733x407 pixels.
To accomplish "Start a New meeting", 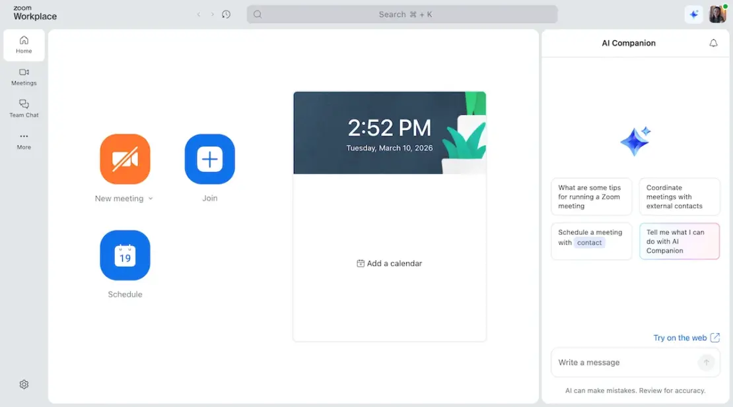I will click(125, 159).
